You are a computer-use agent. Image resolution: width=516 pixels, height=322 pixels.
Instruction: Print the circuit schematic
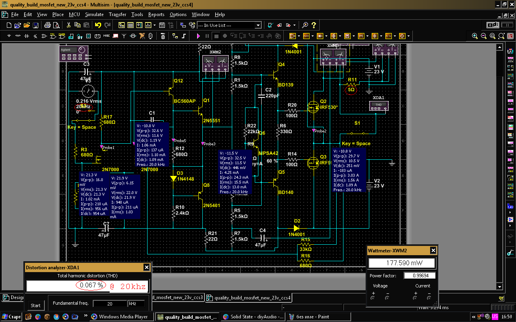pyautogui.click(x=47, y=25)
